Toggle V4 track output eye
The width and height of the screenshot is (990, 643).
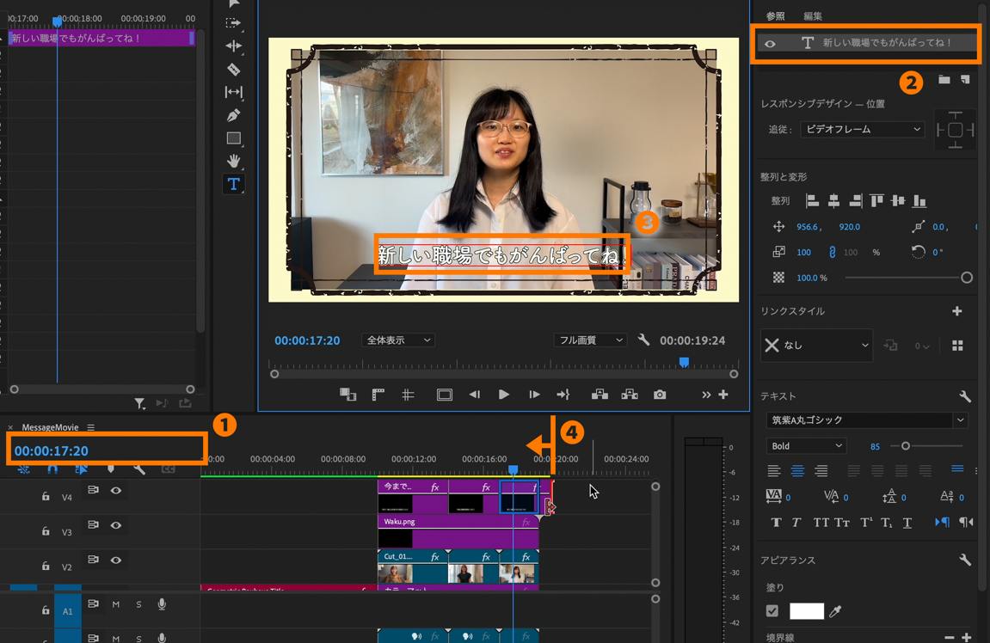point(116,490)
